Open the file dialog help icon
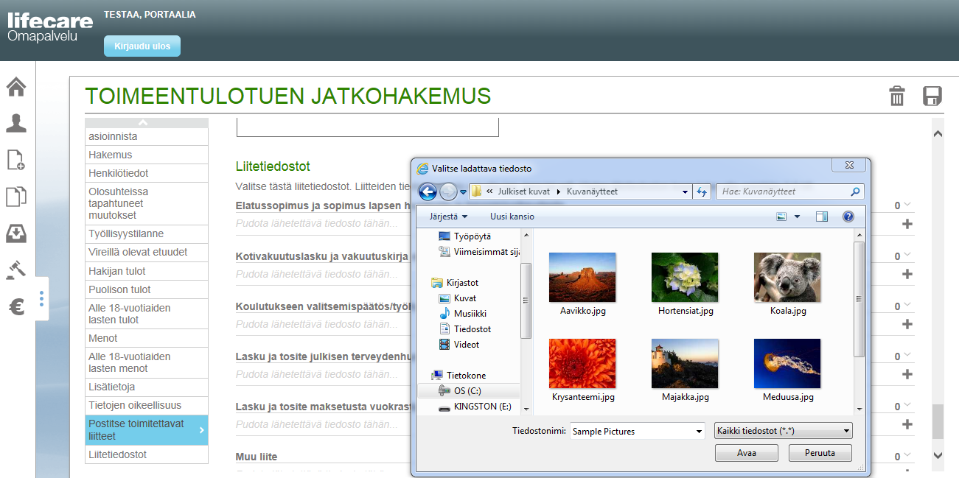Viewport: 959px width, 478px height. coord(848,217)
